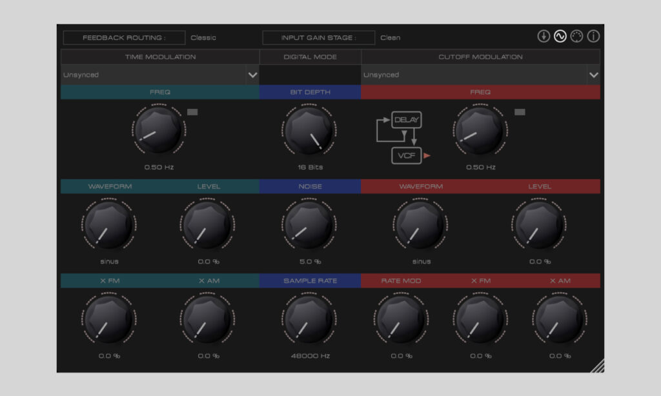Toggle the Cutoff Modulation FREQ indicator square
Image resolution: width=661 pixels, height=396 pixels.
coord(520,112)
